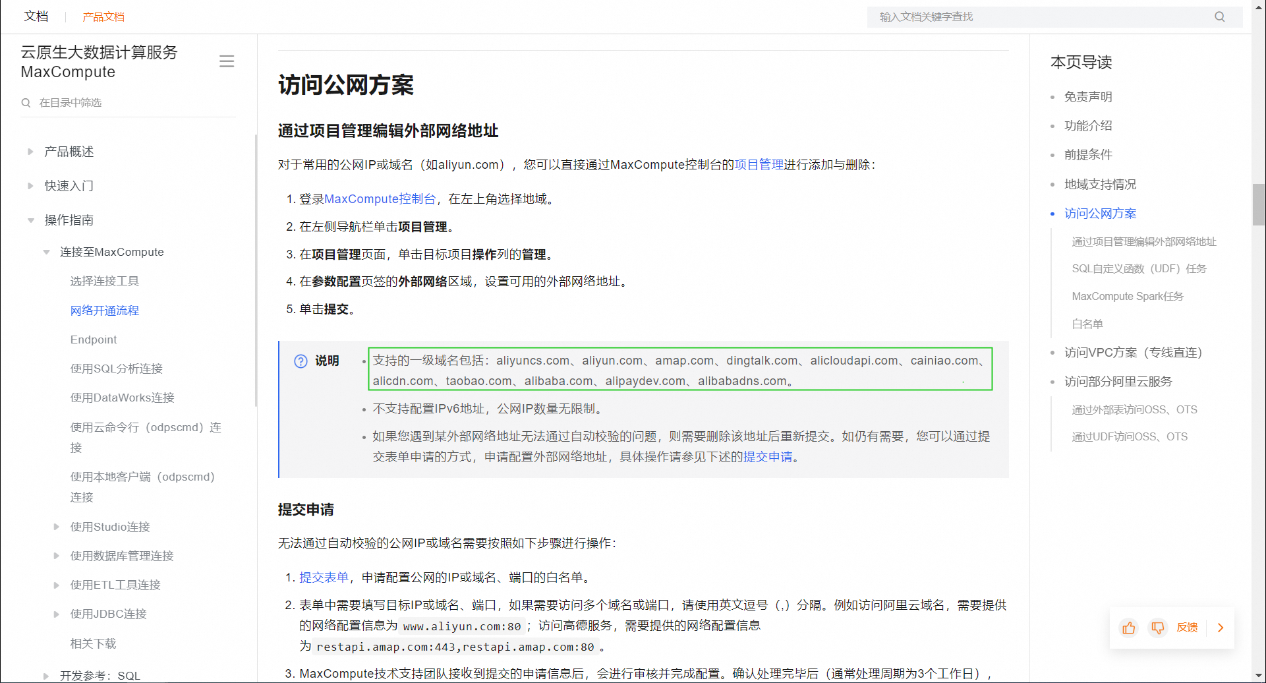This screenshot has height=683, width=1266.
Task: Jump to 地域支持情况 in page guide
Action: [1100, 184]
